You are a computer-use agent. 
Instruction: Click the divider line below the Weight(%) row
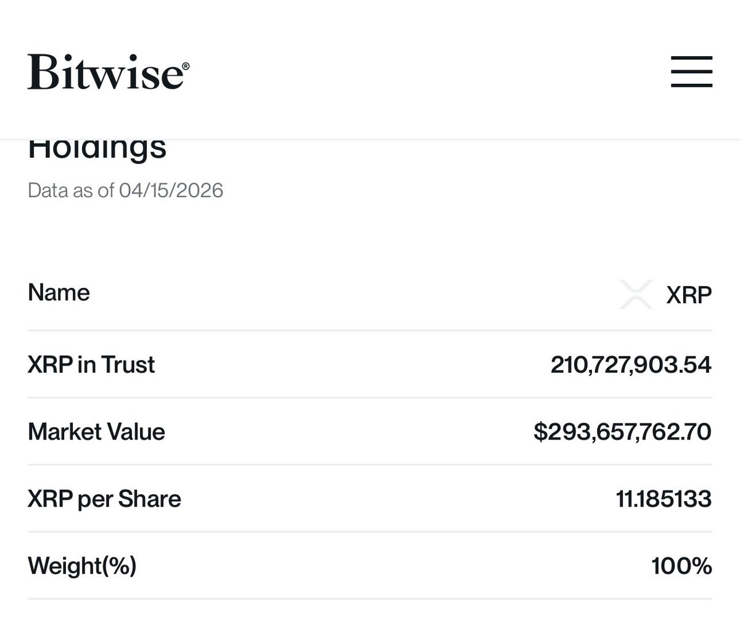click(x=370, y=598)
